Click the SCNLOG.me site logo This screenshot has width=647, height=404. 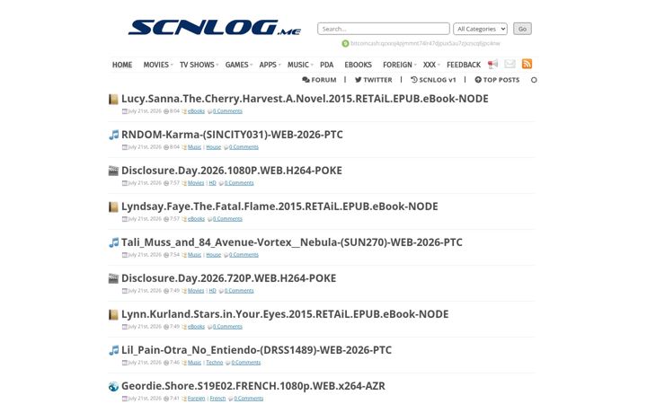click(215, 27)
